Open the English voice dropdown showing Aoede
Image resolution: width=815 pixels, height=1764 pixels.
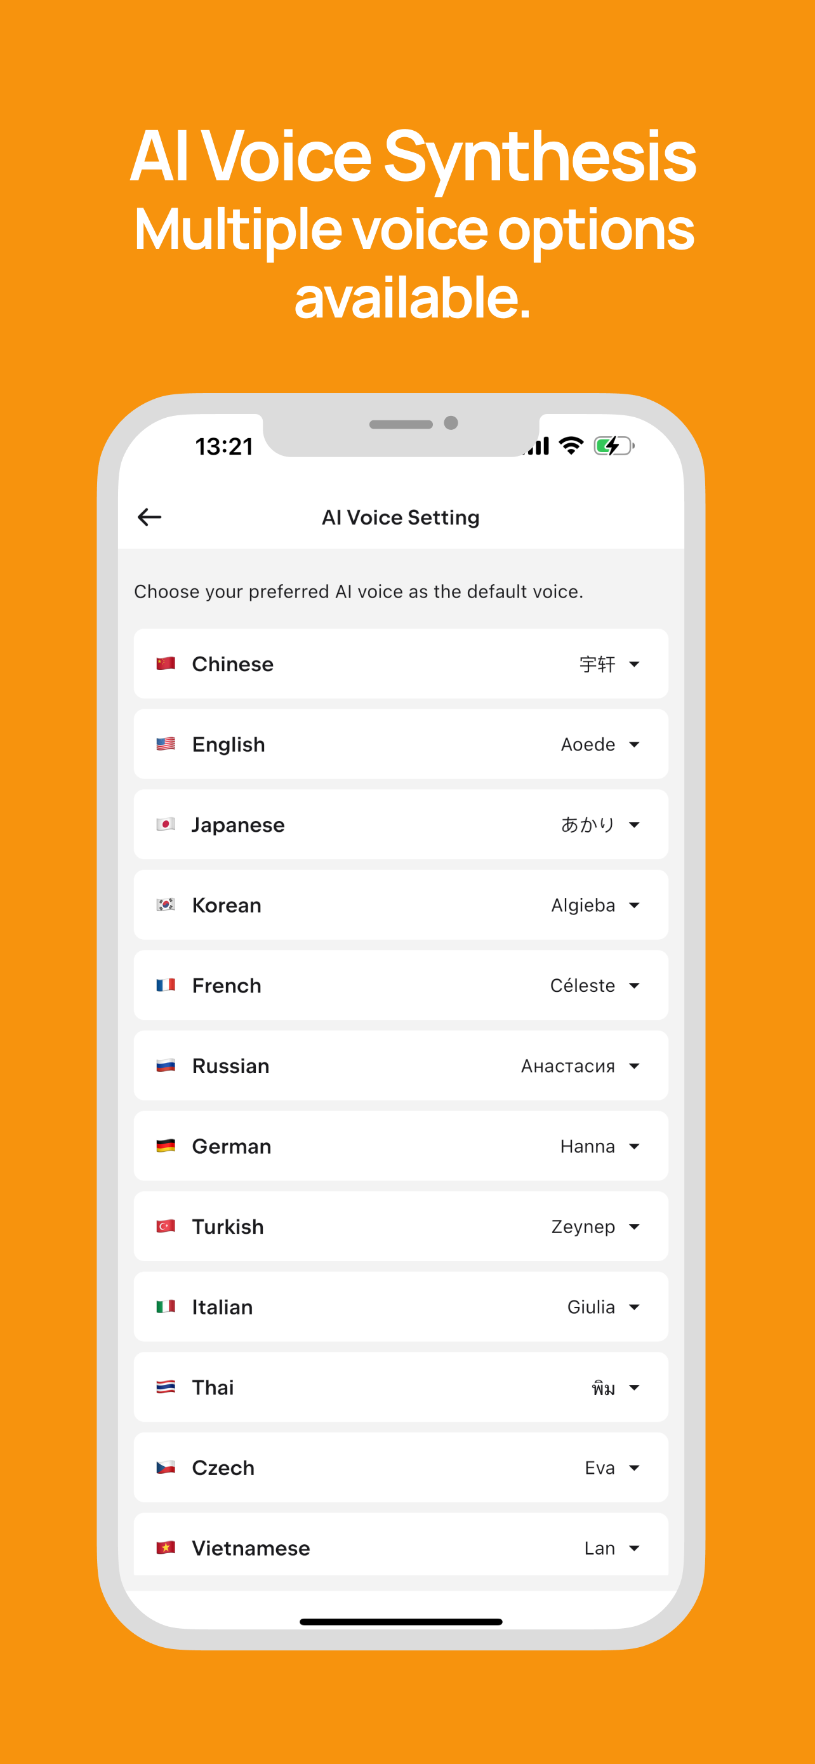click(x=600, y=744)
